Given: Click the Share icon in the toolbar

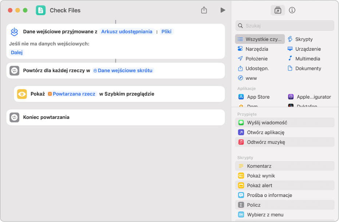Looking at the screenshot, I should (x=204, y=10).
